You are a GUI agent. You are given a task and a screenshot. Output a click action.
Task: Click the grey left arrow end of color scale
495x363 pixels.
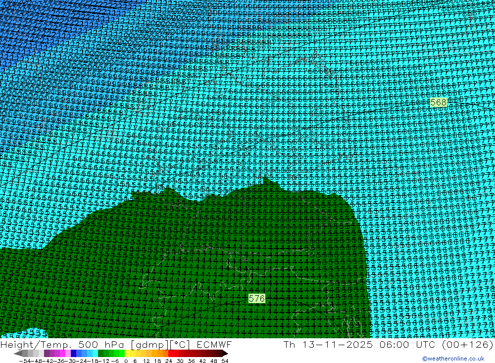pos(18,353)
